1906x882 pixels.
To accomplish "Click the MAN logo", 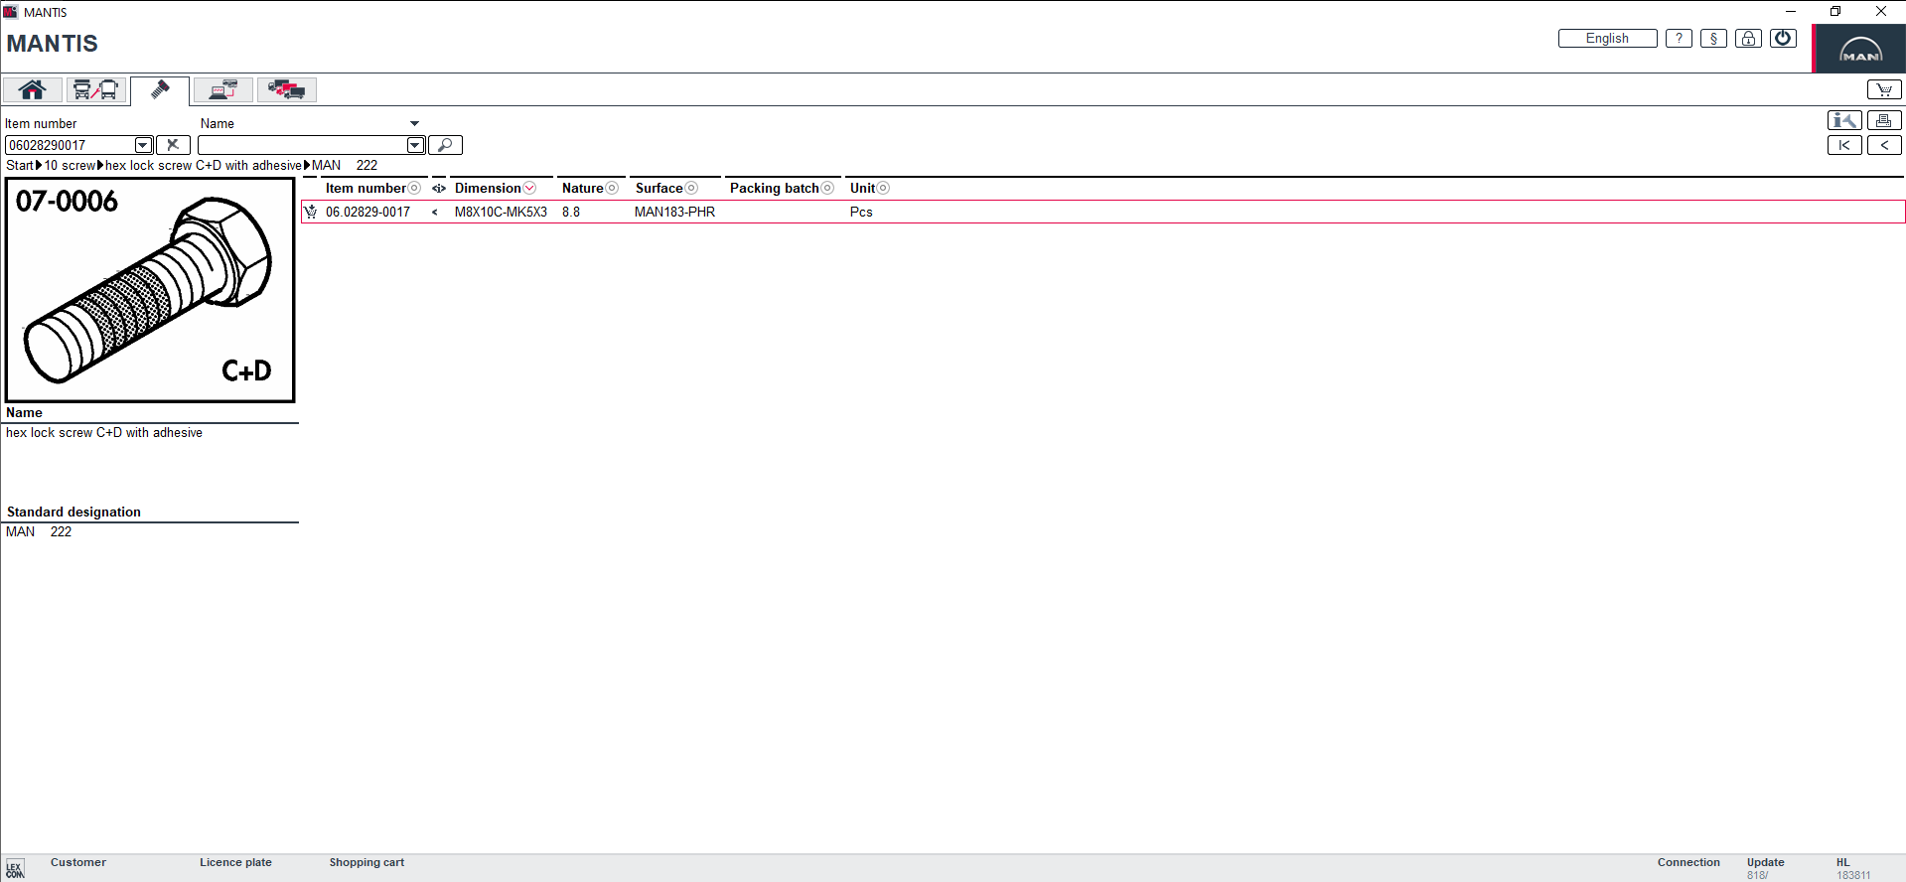I will tap(1860, 50).
